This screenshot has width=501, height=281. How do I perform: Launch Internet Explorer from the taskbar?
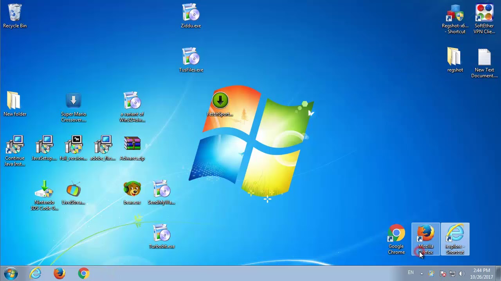point(35,273)
